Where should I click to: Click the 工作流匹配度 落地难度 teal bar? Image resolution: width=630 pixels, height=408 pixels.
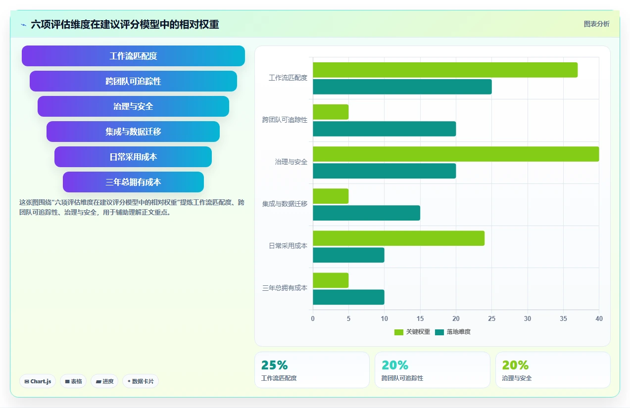[402, 87]
